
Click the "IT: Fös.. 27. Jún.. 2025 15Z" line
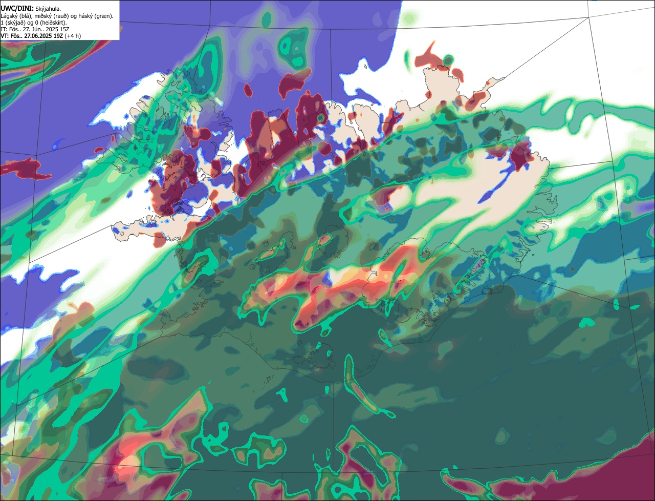coord(35,29)
